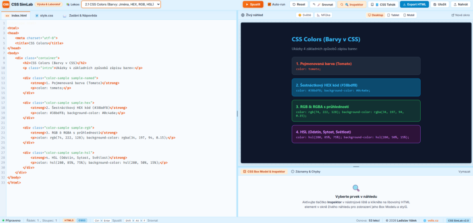The width and height of the screenshot is (473, 223).
Task: Reset the lesson code with Reset
Action: (298, 5)
